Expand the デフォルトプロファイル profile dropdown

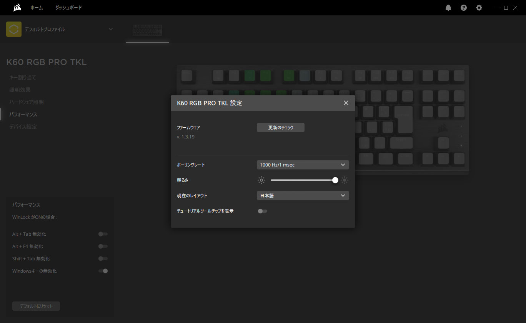[x=111, y=29]
